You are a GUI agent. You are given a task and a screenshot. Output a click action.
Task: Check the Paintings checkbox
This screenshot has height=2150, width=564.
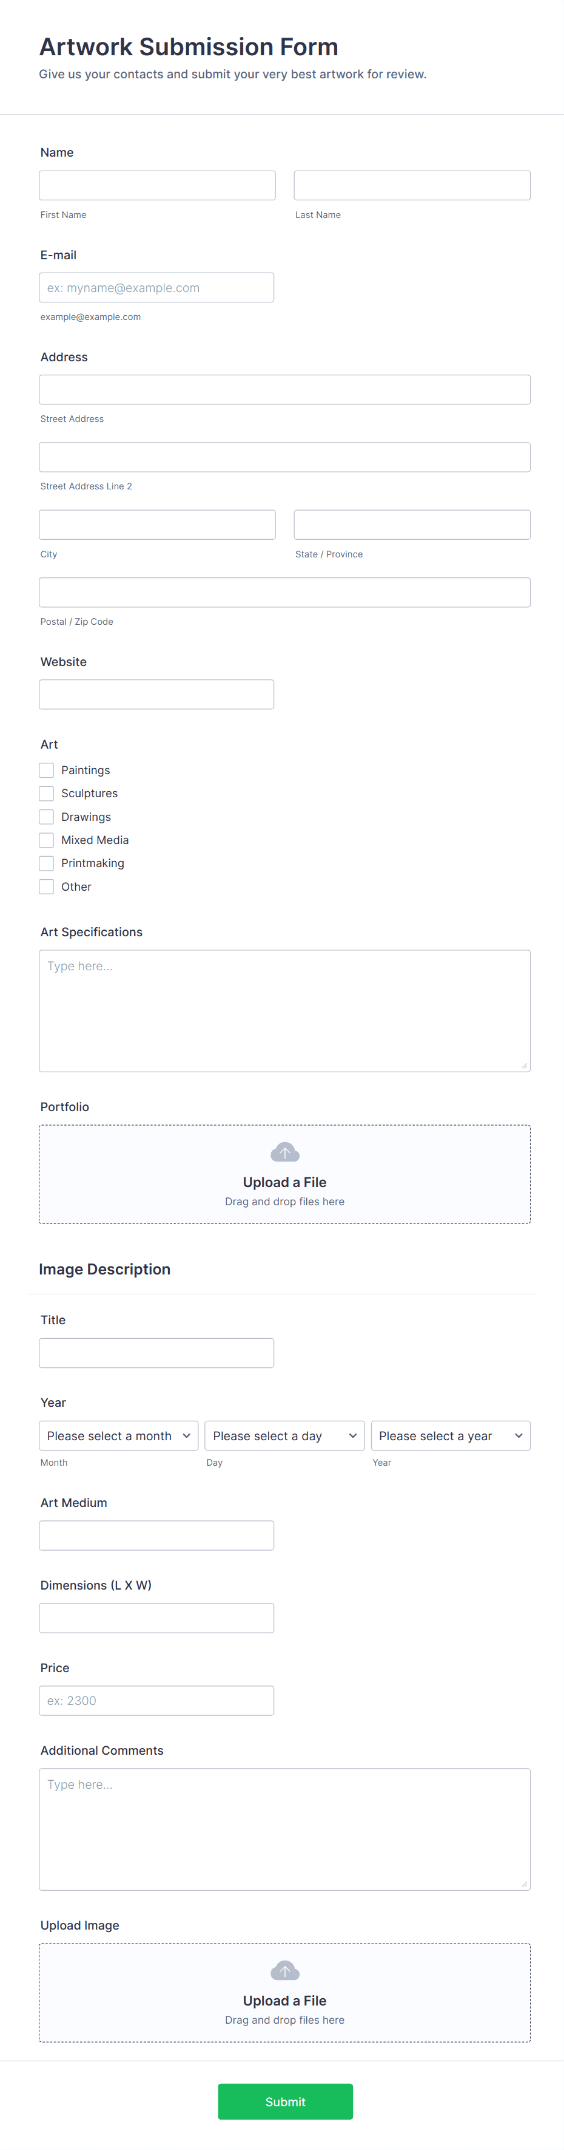[x=46, y=769]
